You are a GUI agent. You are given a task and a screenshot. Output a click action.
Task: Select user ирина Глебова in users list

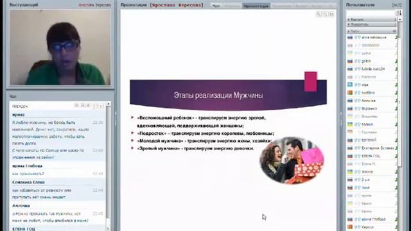(x=374, y=219)
